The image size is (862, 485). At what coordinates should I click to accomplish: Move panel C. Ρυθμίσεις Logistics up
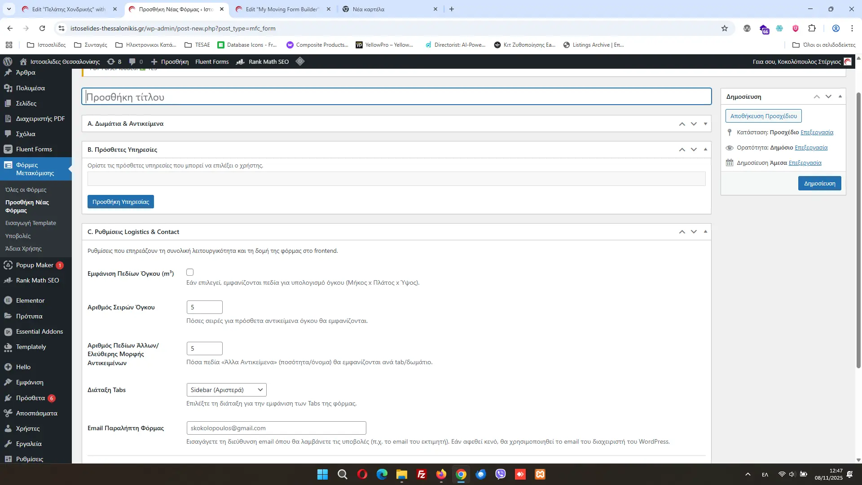pyautogui.click(x=682, y=232)
